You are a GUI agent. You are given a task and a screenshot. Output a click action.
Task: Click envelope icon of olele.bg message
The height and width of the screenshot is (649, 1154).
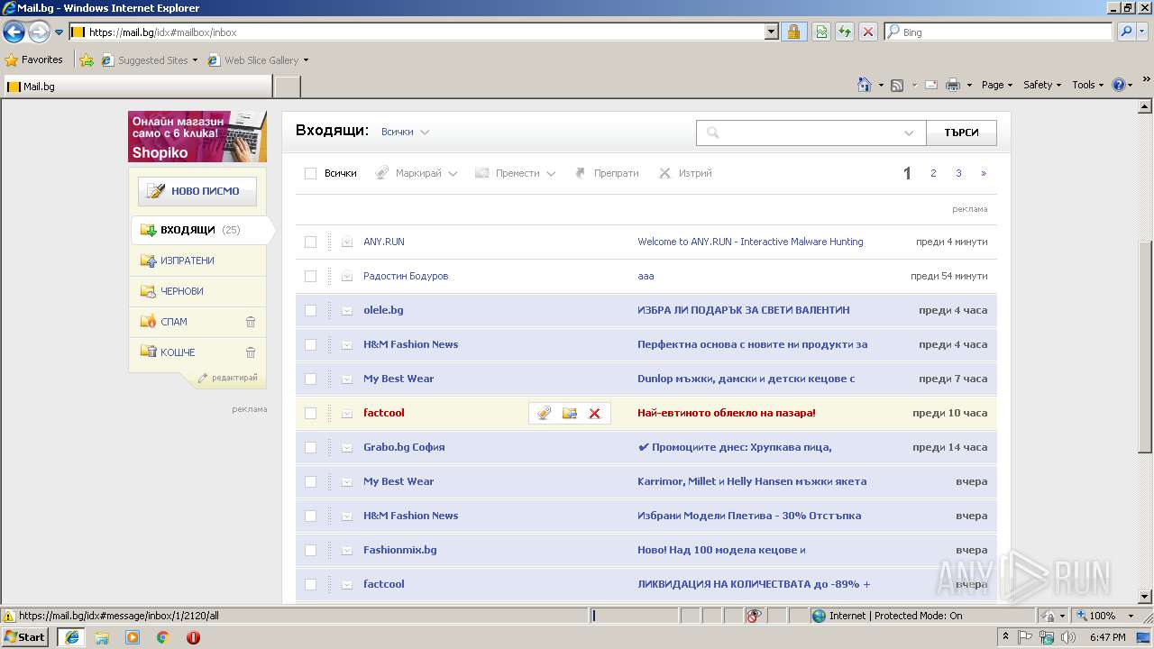point(347,310)
